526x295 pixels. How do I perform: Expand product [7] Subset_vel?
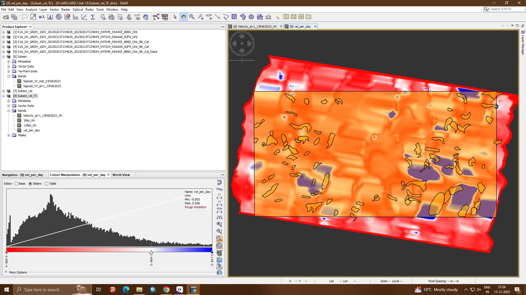coord(3,91)
